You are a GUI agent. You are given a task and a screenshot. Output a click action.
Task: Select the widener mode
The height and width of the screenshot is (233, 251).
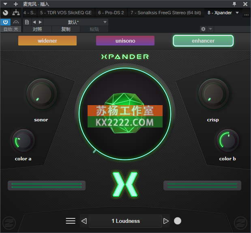[x=47, y=41]
